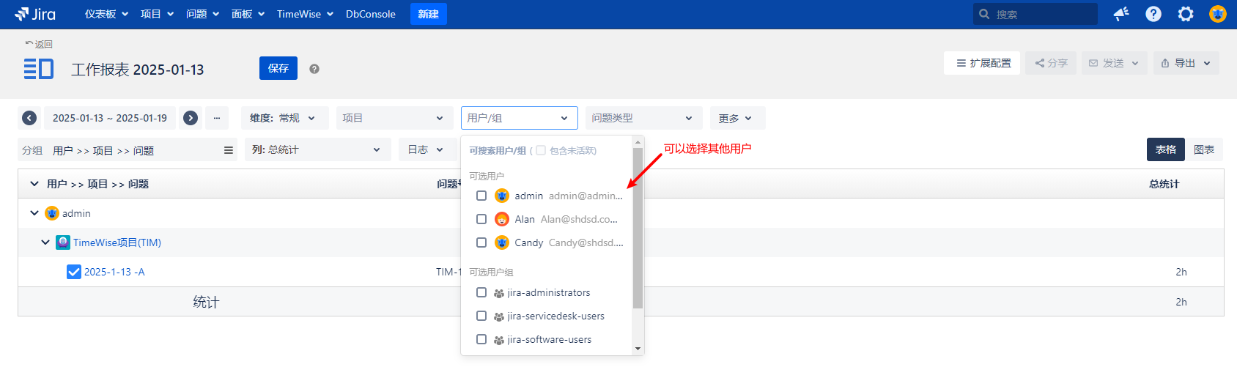Check the admin user checkbox
The image size is (1237, 389).
coord(481,196)
